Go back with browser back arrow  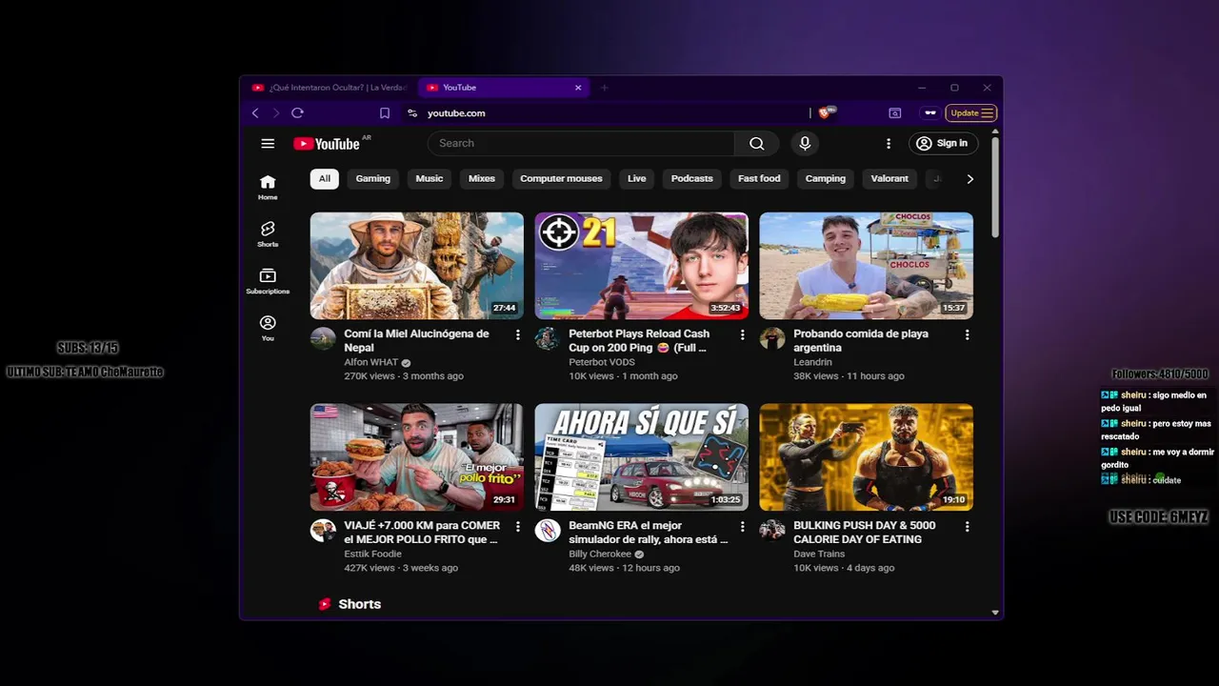tap(255, 112)
